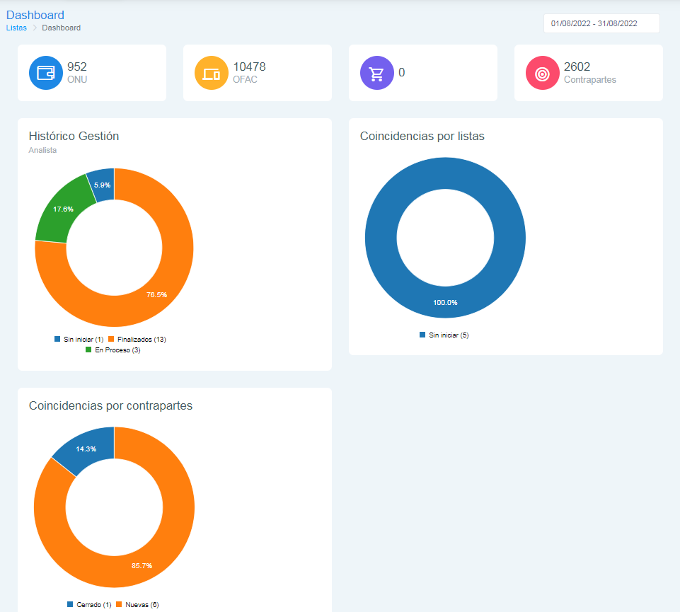
Task: Toggle 'Sin iniciar (1)' legend in Histórico Gestión
Action: pos(79,340)
